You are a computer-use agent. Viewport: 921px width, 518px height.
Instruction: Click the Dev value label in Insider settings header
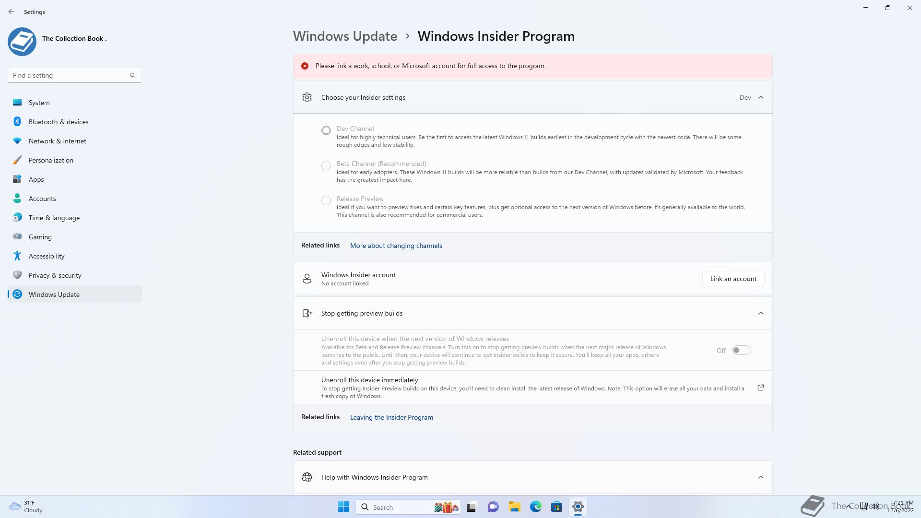[x=745, y=97]
